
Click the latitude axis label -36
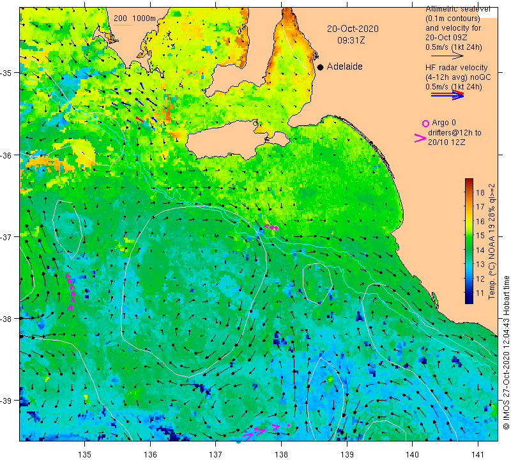(x=6, y=155)
